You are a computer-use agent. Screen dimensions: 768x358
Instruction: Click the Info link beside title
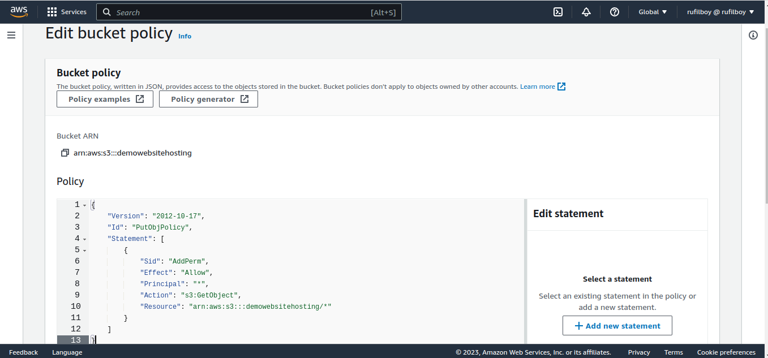click(185, 36)
